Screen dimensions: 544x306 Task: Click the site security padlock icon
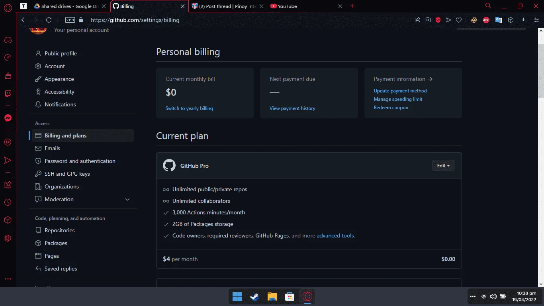tap(81, 20)
